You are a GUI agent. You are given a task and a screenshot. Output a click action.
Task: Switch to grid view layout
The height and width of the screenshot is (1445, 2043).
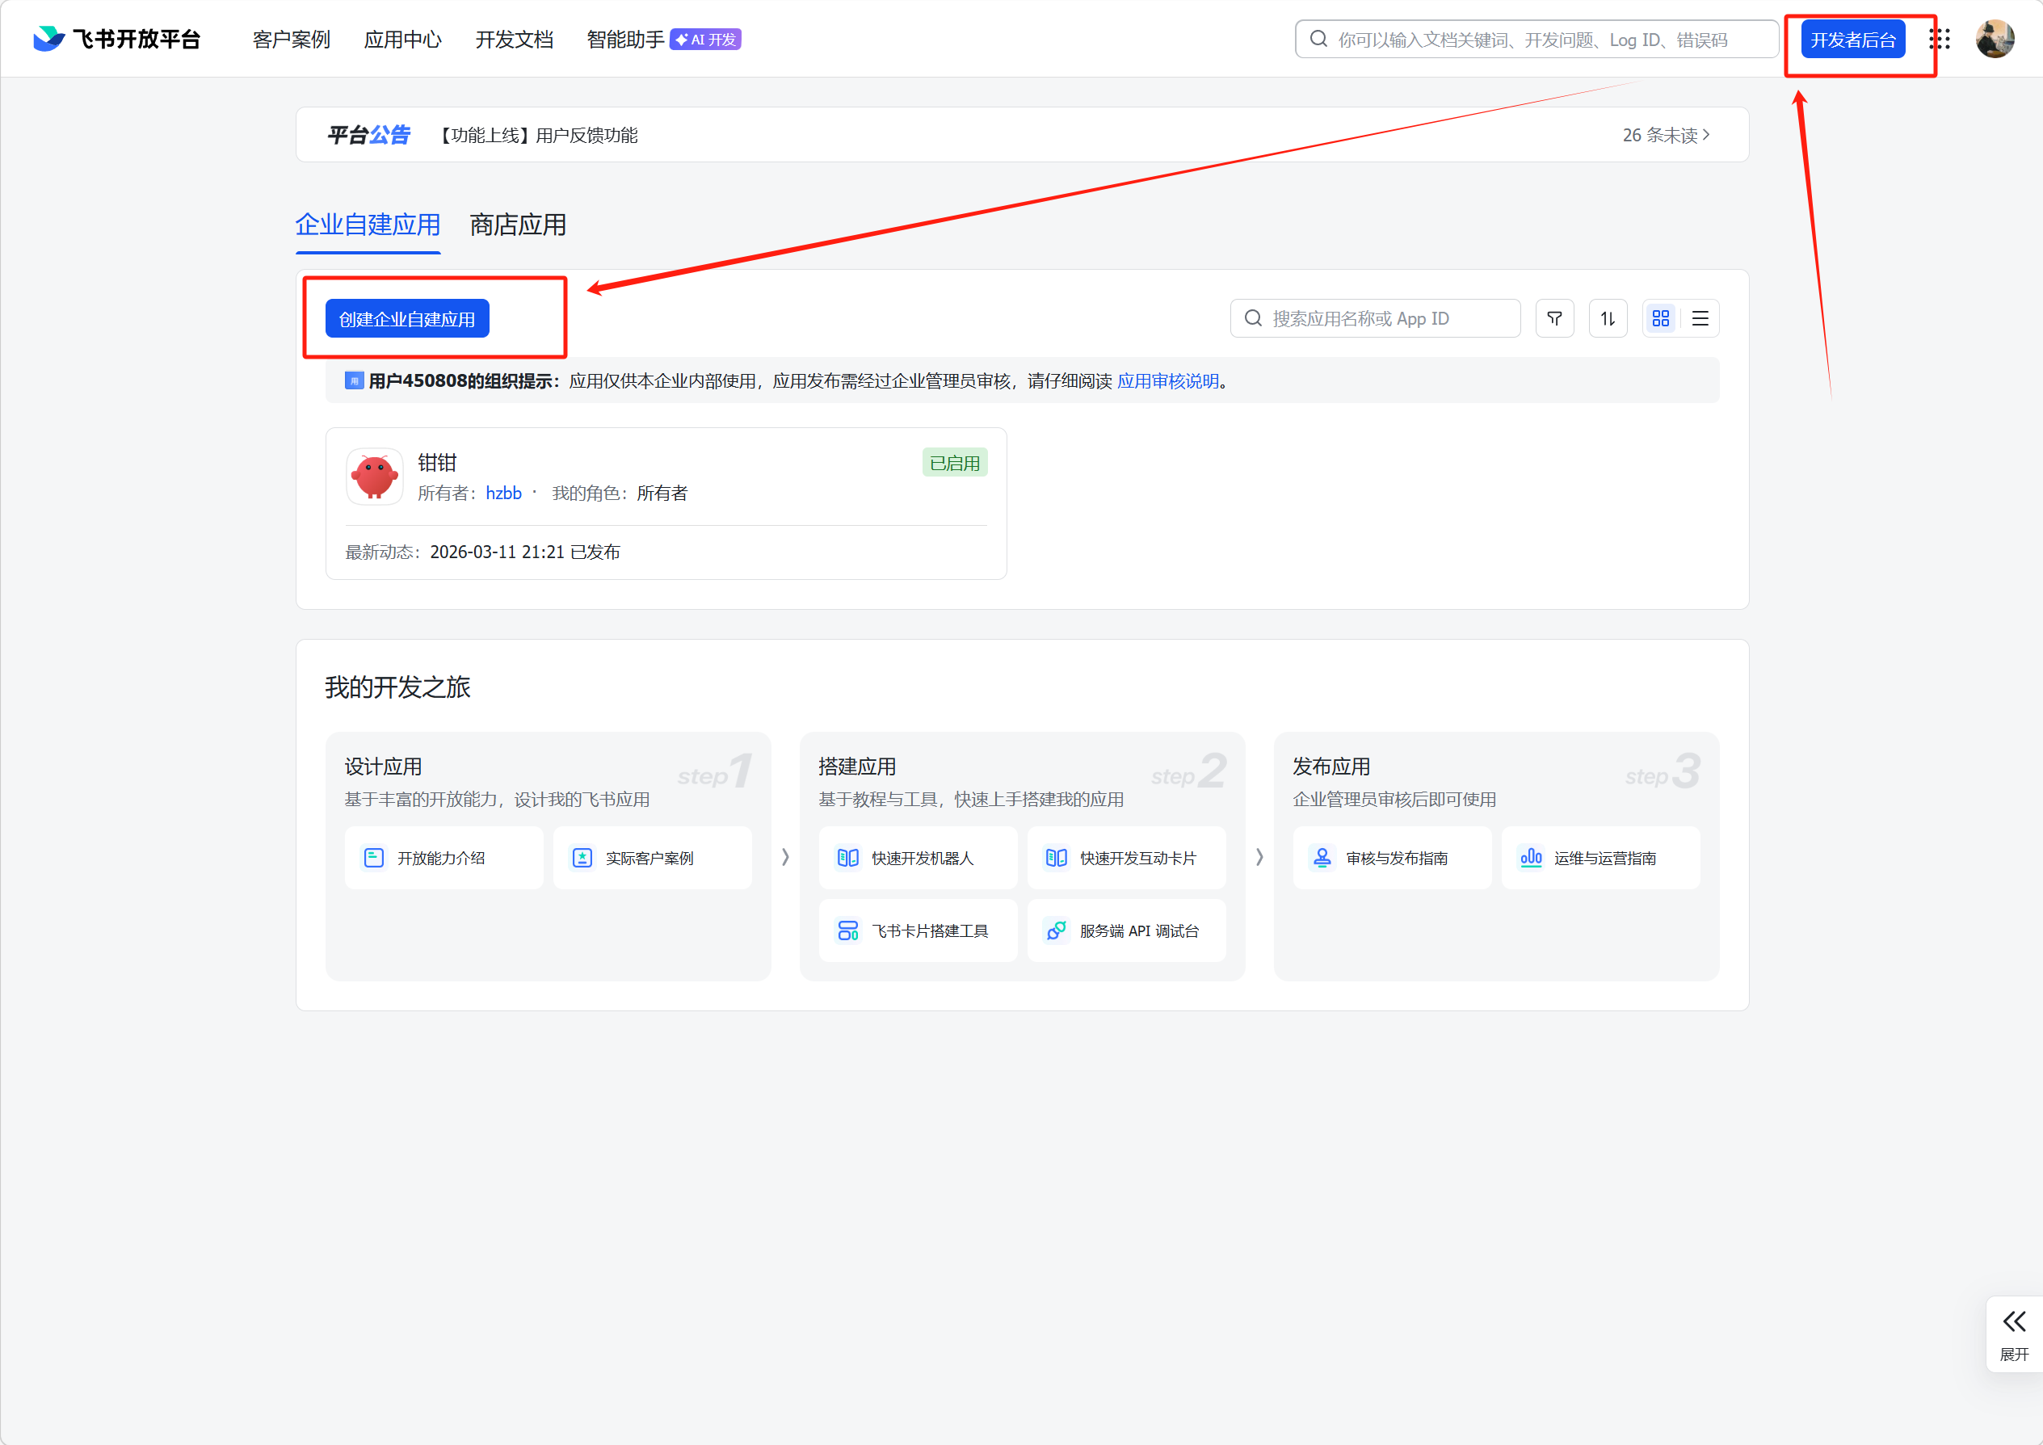(x=1660, y=318)
